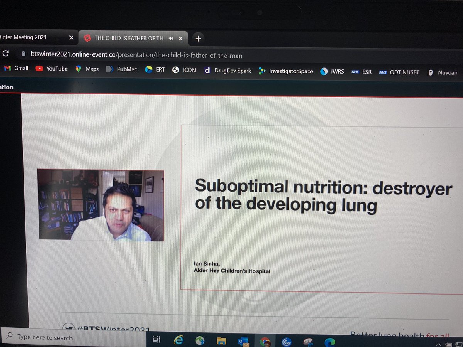Close the Winter Meeting 2021 tab
This screenshot has width=463, height=347.
coord(71,37)
